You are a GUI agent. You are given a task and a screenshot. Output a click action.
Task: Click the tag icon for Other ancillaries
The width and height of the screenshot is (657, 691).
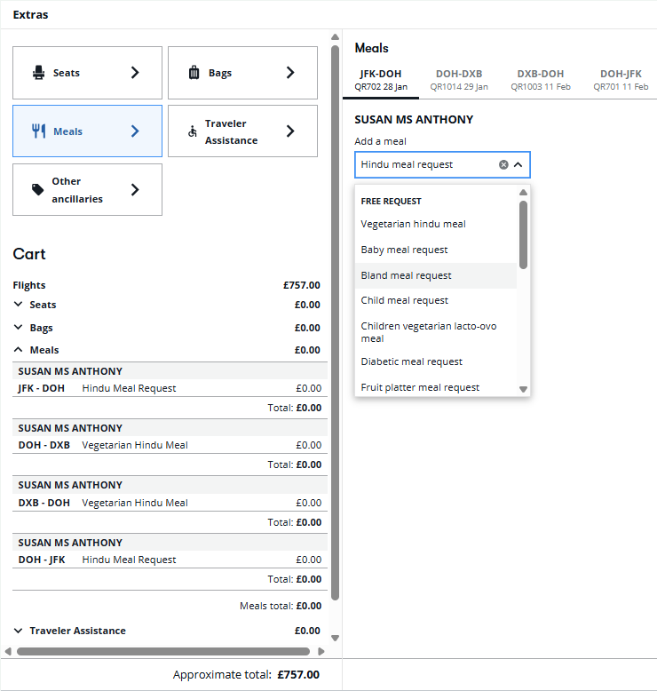pos(38,190)
